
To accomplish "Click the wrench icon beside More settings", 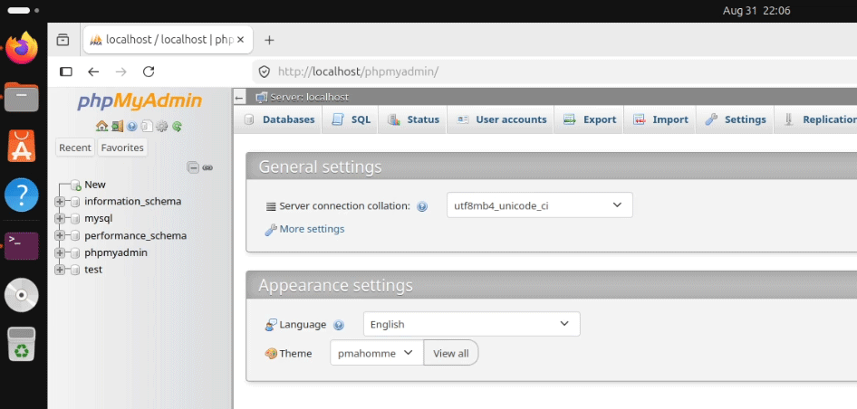I will (271, 230).
